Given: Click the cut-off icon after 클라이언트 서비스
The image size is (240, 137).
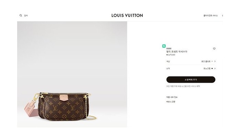Looking at the screenshot, I should [x=223, y=16].
